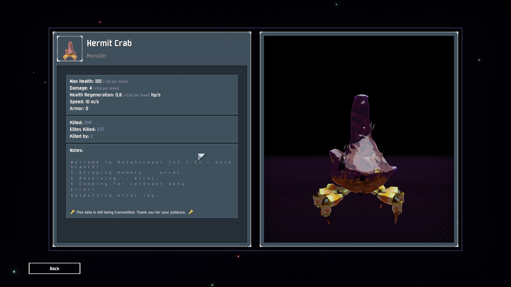
Task: Click the Damage stat line
Action: (x=94, y=88)
